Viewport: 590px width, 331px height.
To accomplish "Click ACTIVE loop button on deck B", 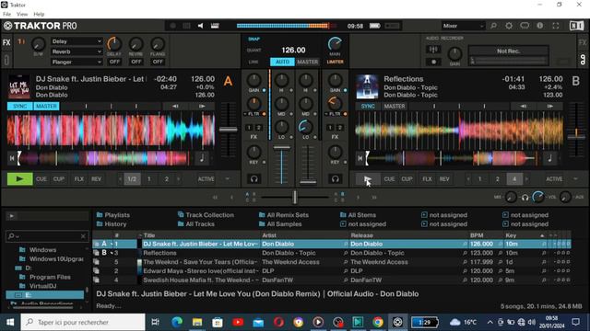I will pos(554,179).
